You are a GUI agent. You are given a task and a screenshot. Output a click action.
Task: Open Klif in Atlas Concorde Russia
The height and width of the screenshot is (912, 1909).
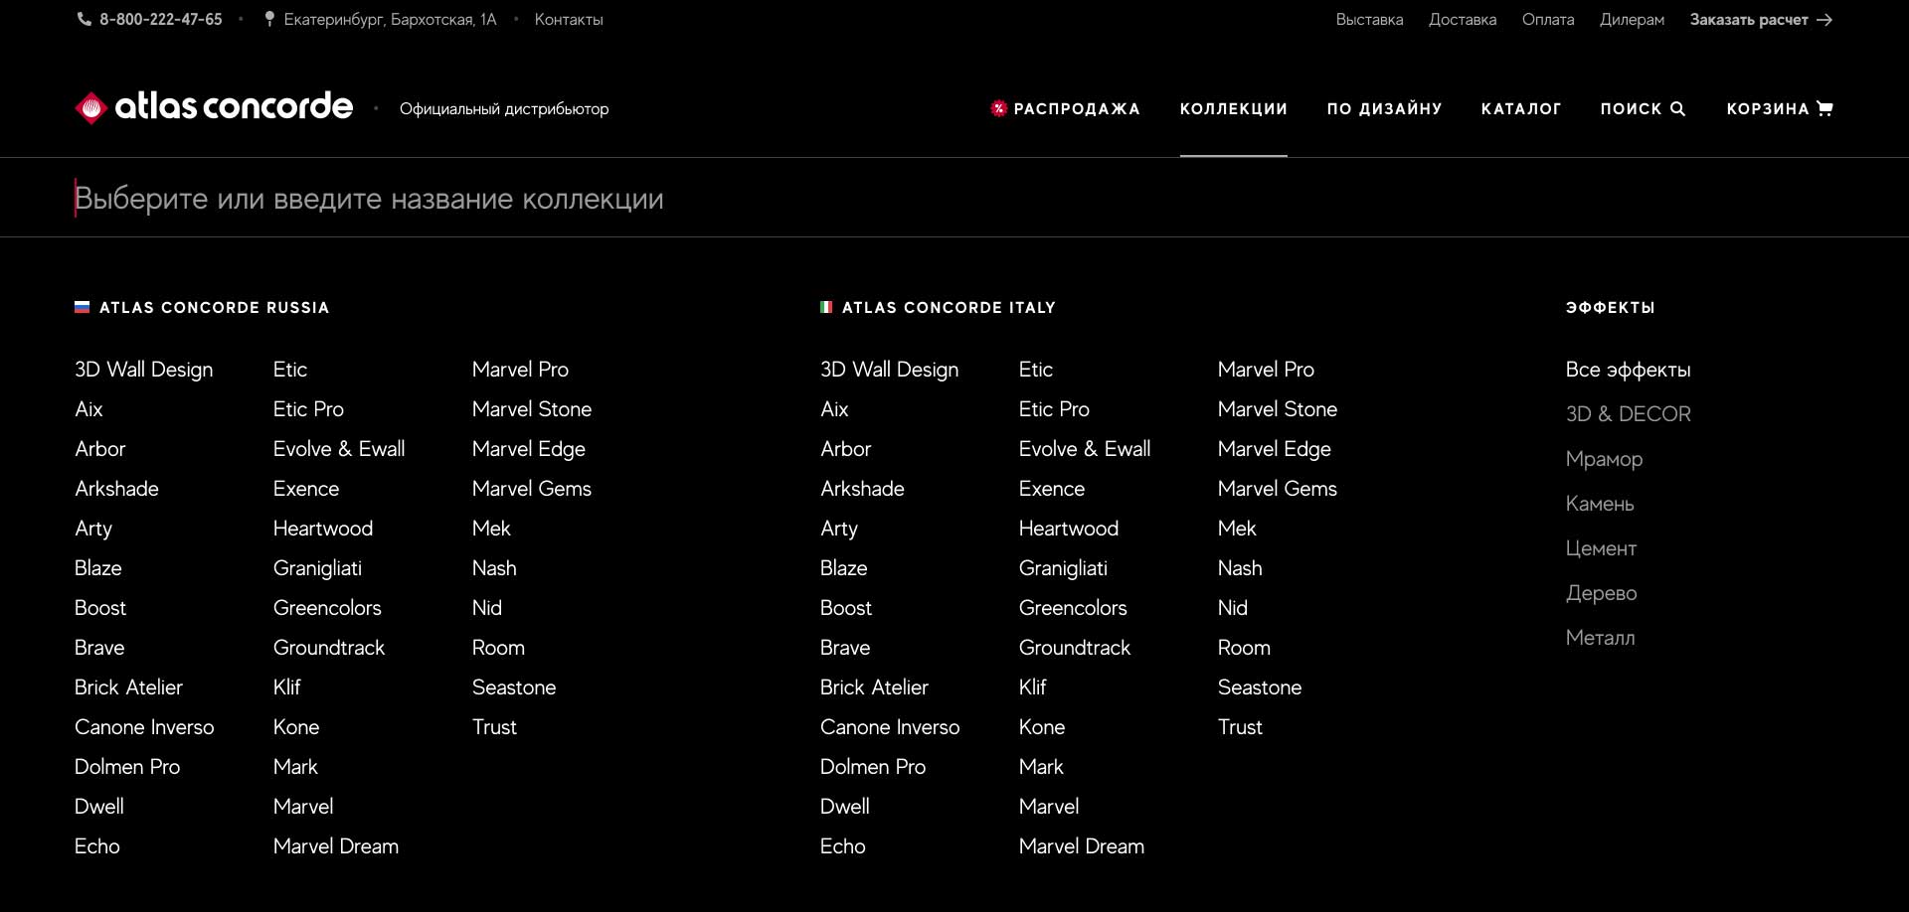[x=286, y=687]
